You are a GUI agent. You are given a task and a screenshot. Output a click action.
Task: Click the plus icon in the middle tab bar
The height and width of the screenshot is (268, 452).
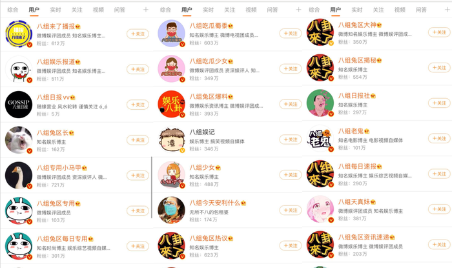point(298,10)
